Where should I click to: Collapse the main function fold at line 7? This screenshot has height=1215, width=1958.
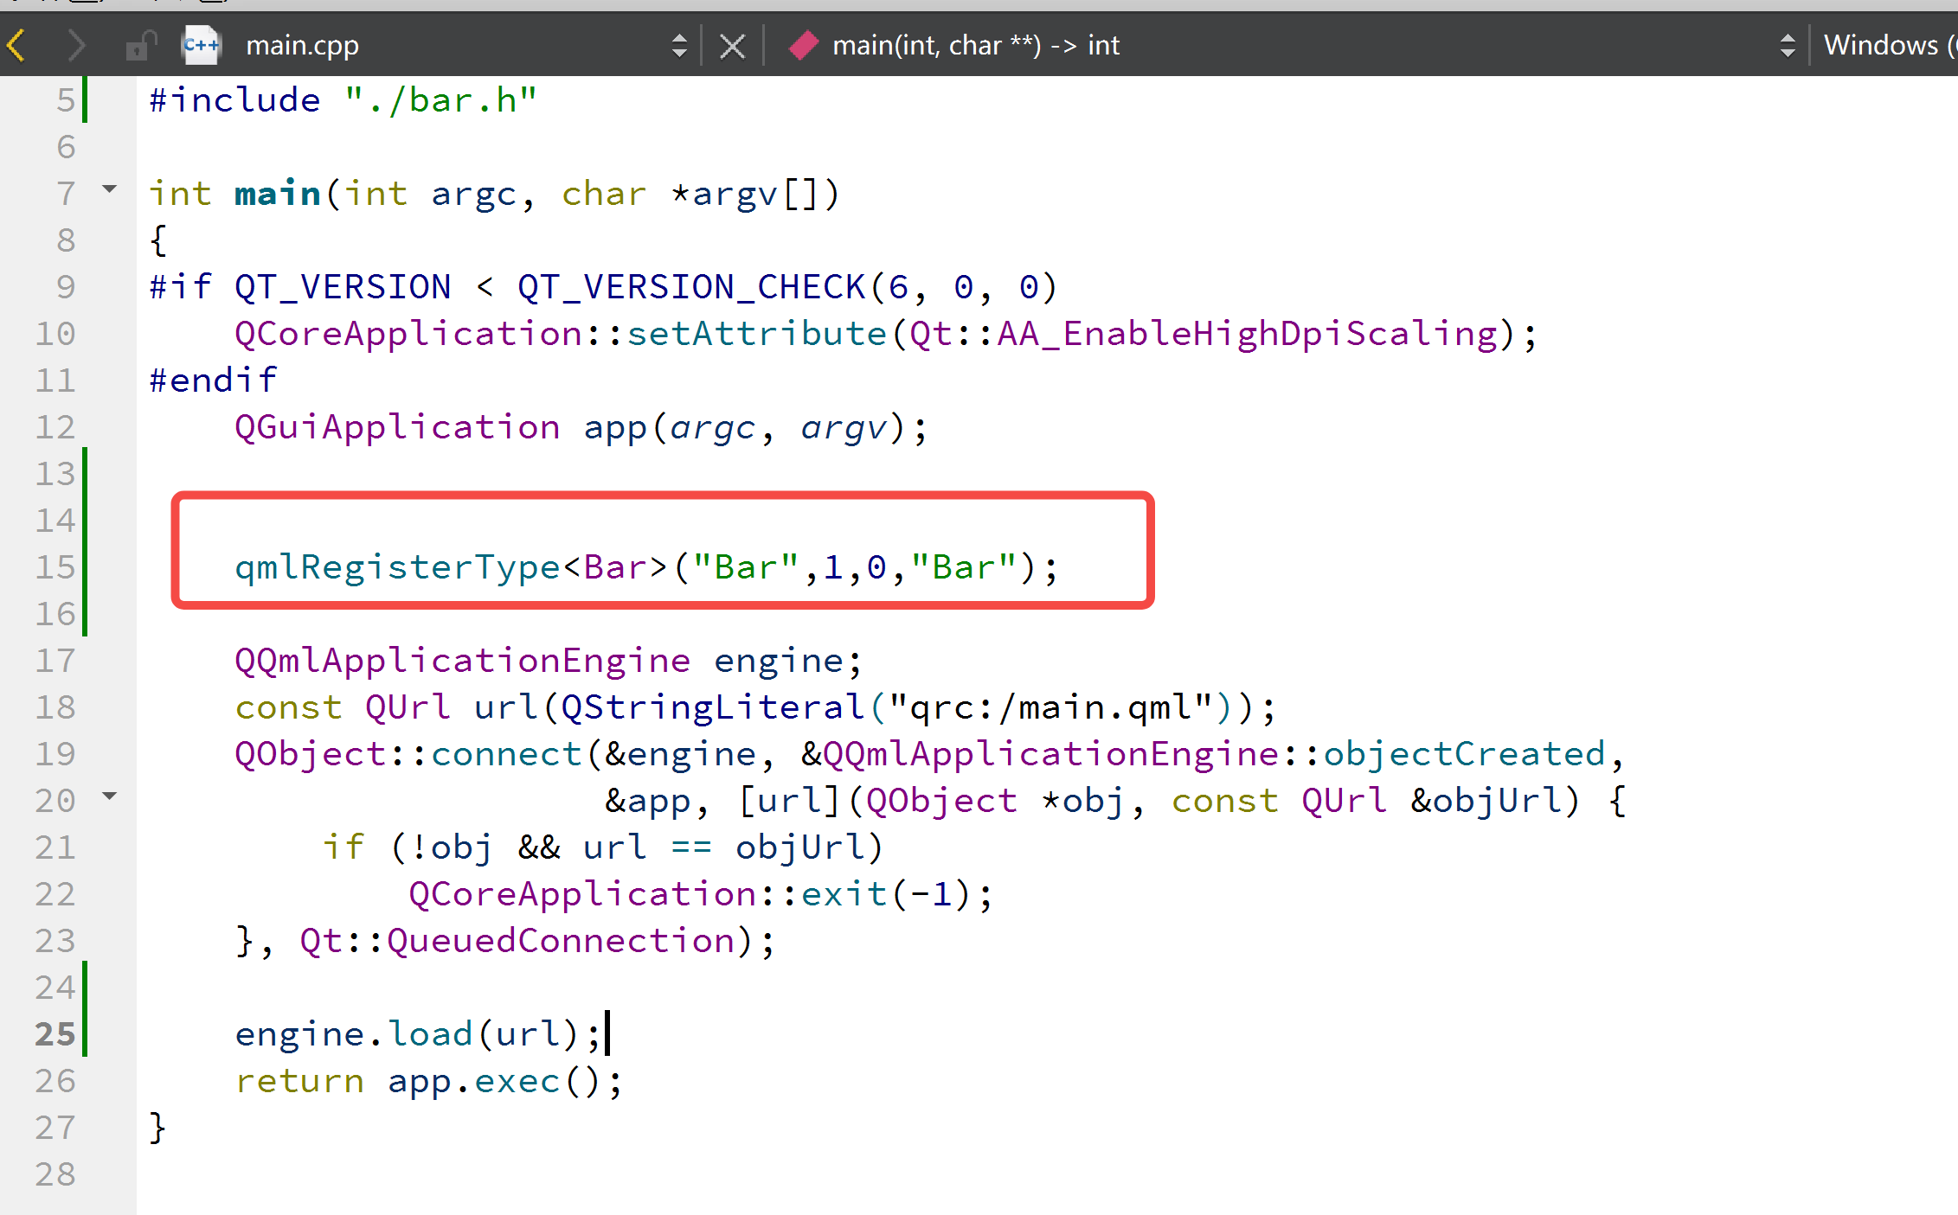click(x=110, y=189)
